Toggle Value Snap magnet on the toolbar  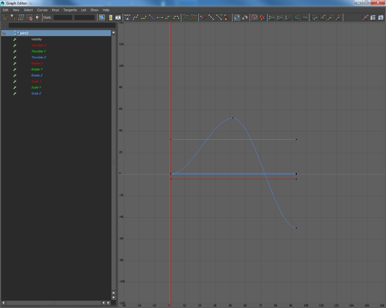click(263, 17)
